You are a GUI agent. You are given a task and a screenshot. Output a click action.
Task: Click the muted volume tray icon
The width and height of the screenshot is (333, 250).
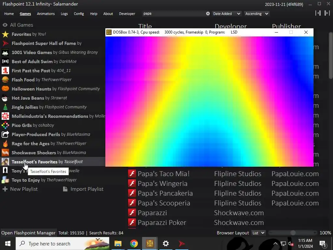pyautogui.click(x=291, y=243)
